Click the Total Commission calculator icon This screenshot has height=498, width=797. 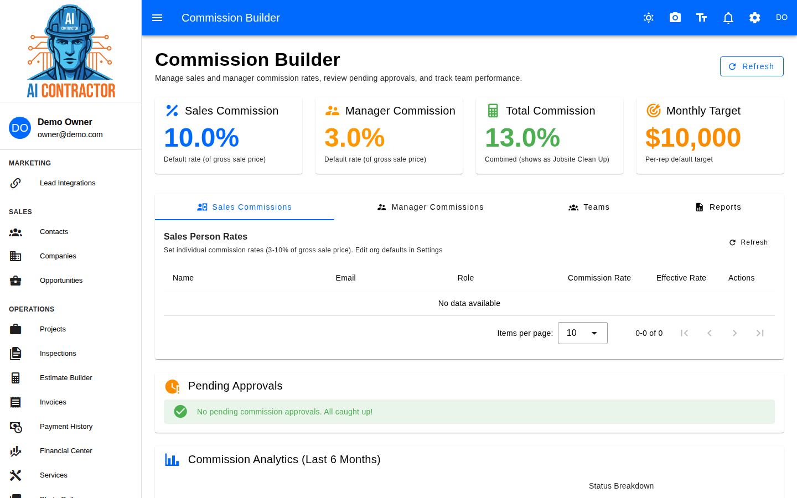click(x=493, y=111)
